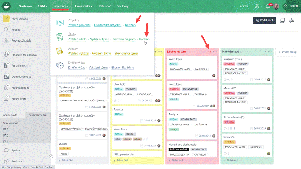Open the CRM dropdown menu

click(x=43, y=6)
